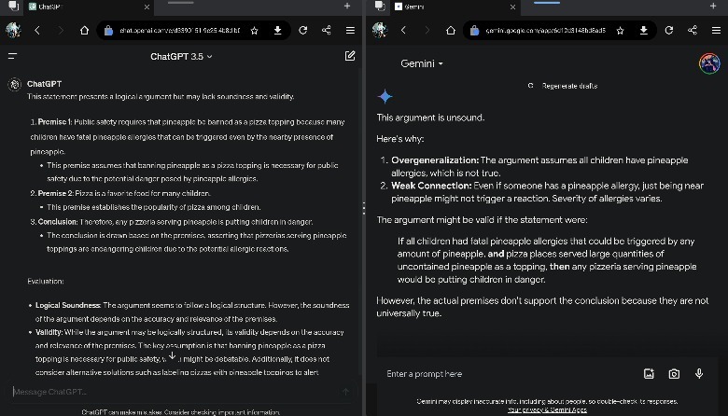Open tab switcher in right browser window
Screen dimensions: 728x416
pos(379,6)
